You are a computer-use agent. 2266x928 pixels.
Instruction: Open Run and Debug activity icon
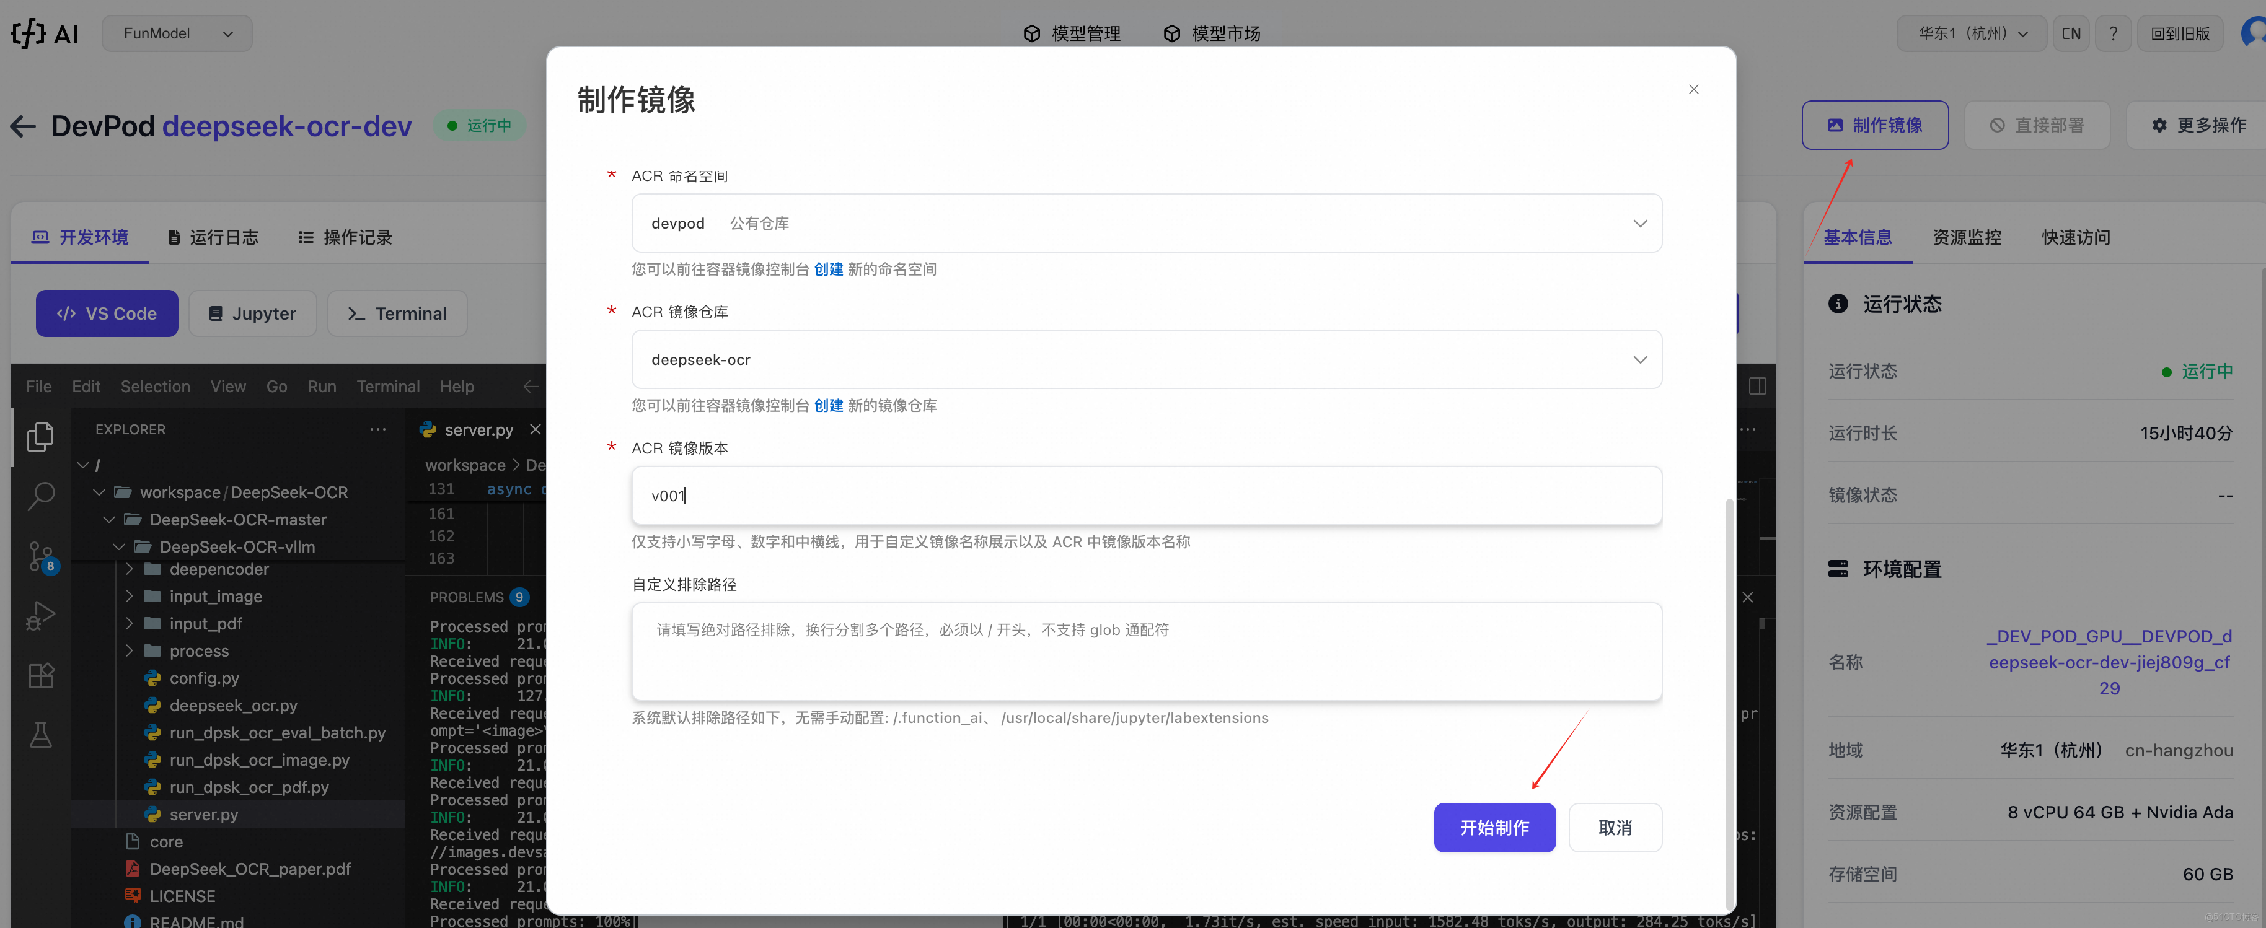[40, 616]
